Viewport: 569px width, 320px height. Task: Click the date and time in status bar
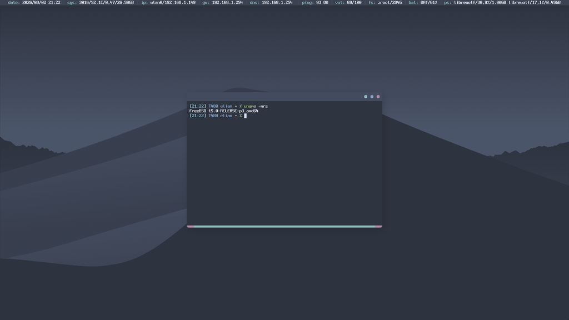click(x=34, y=3)
